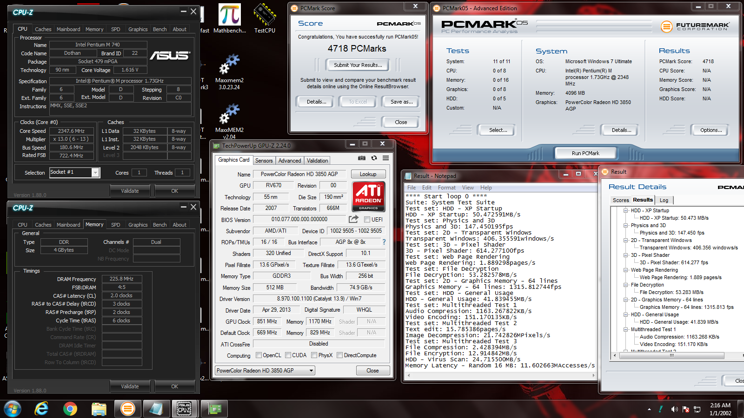Switch to Sensors tab in GPU-Z
The width and height of the screenshot is (744, 418).
[x=264, y=161]
